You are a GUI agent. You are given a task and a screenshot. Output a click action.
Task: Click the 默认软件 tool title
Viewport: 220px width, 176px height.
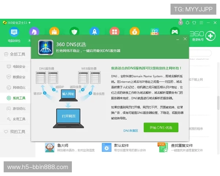click(121, 146)
